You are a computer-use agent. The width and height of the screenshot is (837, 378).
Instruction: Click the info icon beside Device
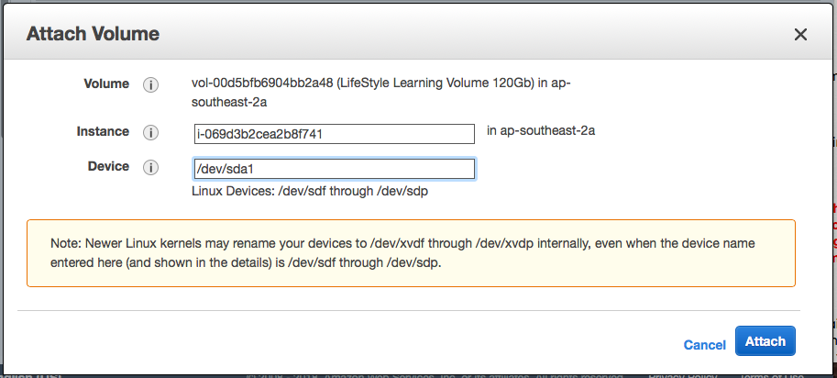coord(150,168)
